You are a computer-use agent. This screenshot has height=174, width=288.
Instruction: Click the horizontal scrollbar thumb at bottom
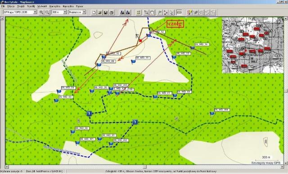click(145, 167)
